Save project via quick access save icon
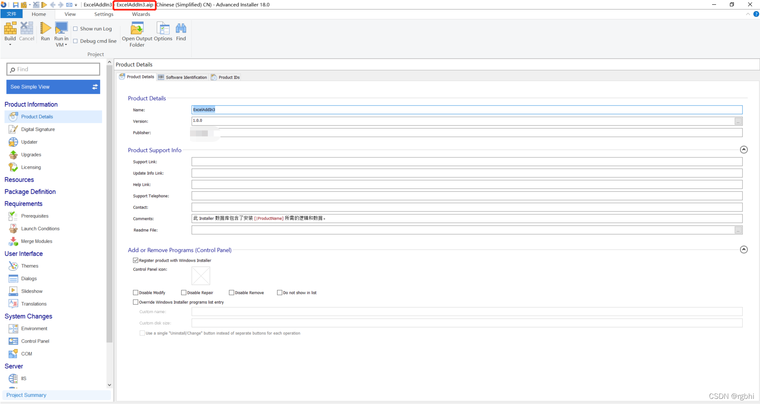This screenshot has height=404, width=760. tap(16, 5)
